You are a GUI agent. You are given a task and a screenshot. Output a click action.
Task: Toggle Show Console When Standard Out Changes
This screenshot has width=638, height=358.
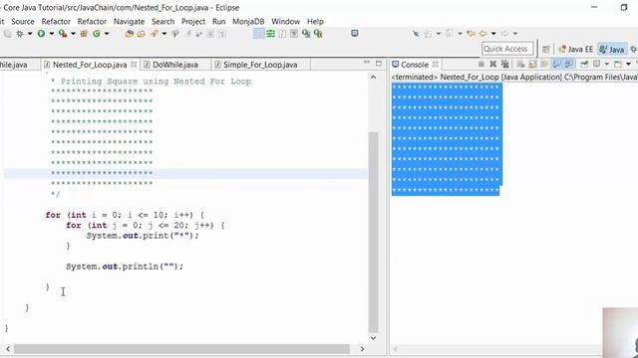coord(556,64)
